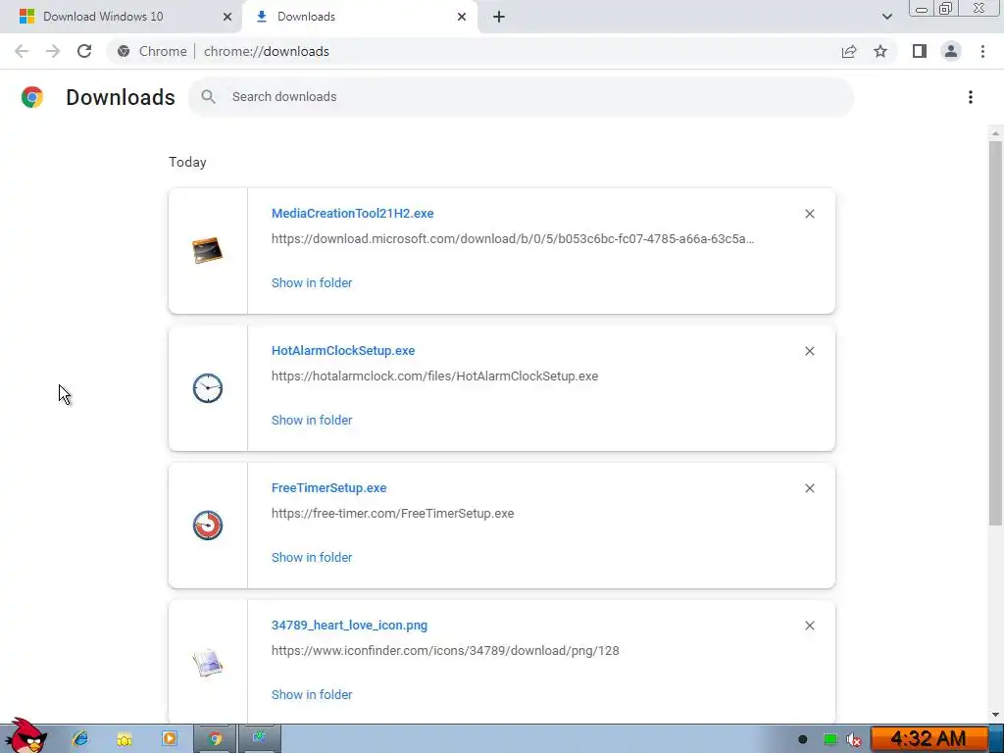This screenshot has width=1004, height=753.
Task: Bookmark this page with the star icon
Action: (880, 51)
